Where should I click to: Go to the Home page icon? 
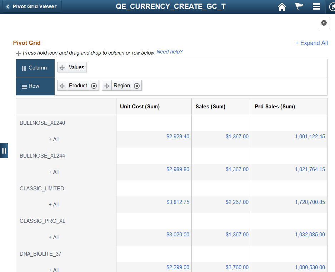(x=282, y=7)
